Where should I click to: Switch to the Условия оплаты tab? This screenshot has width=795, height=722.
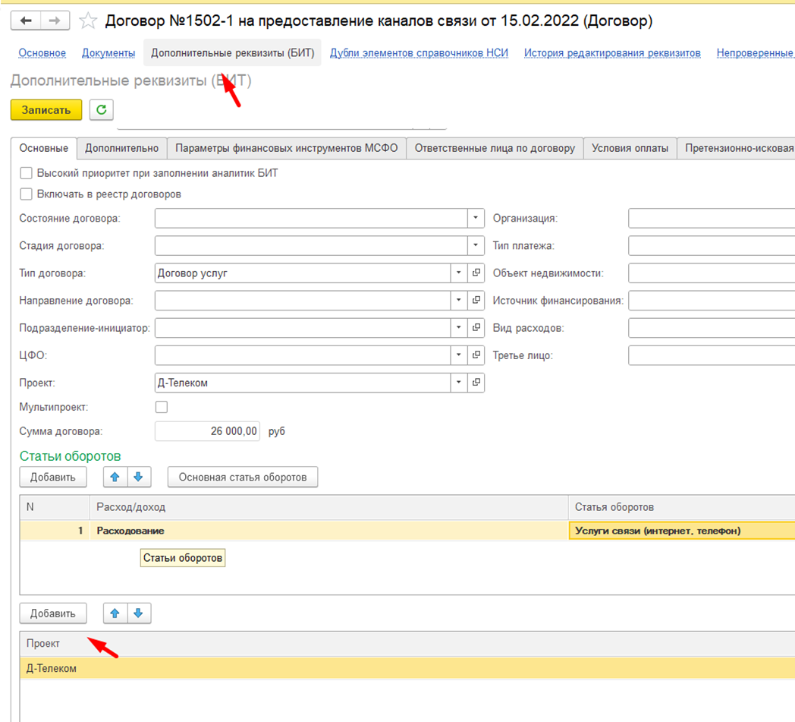[x=630, y=149]
